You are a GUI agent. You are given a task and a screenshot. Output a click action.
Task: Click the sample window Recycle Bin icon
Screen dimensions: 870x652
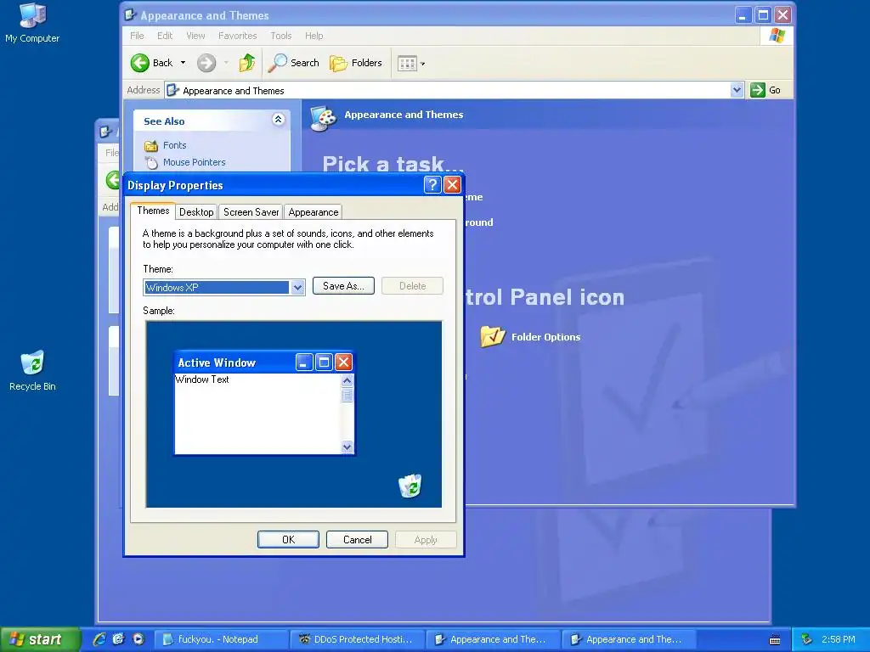(x=410, y=486)
